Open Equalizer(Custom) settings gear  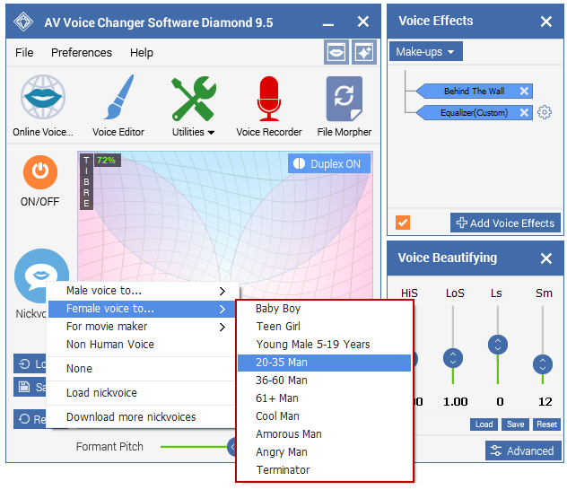[544, 113]
